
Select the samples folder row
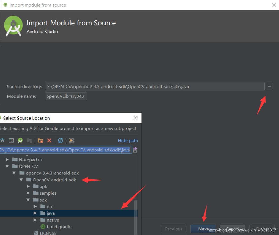click(69, 193)
